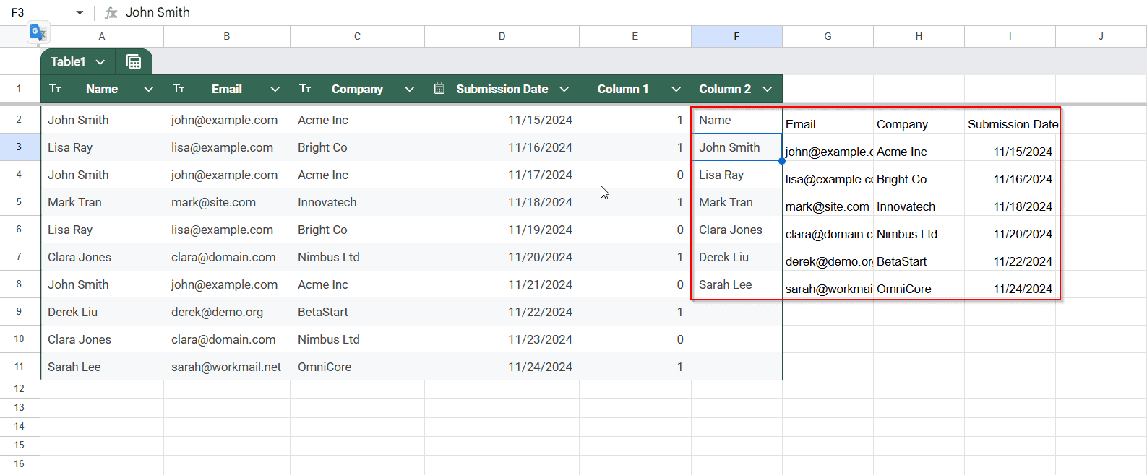Screen dimensions: 1147x475
Task: Select row 12 header
Action: pos(20,389)
